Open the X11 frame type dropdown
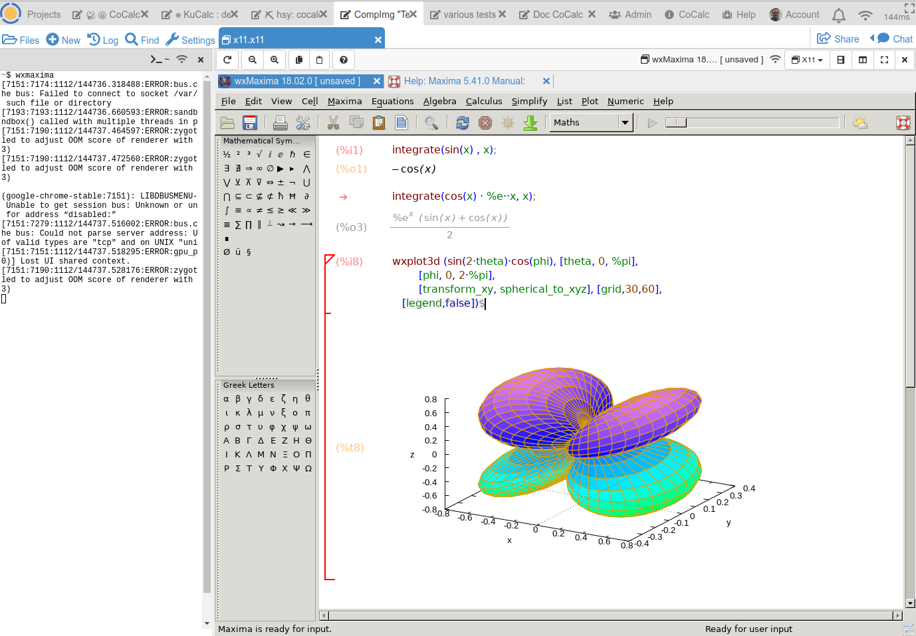Screen dimensions: 916x636 coord(807,60)
